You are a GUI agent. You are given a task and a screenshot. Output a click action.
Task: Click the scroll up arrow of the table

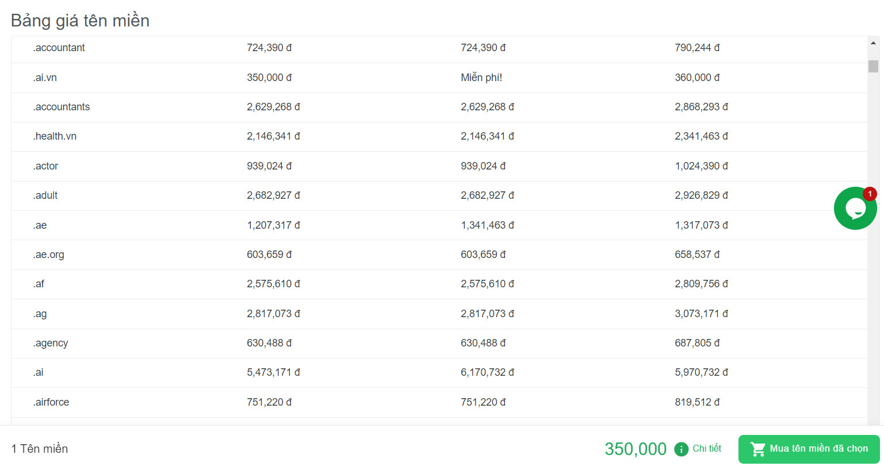[x=873, y=43]
